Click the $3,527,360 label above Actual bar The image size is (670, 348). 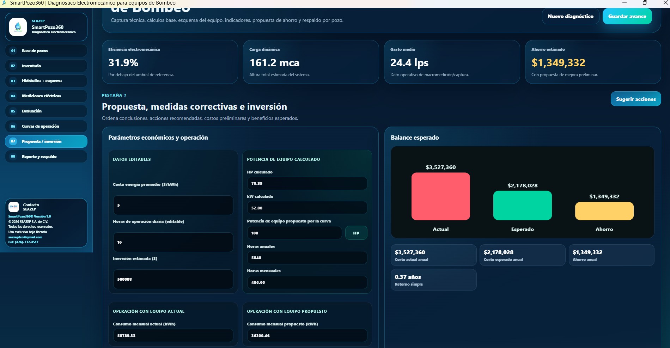(x=441, y=167)
